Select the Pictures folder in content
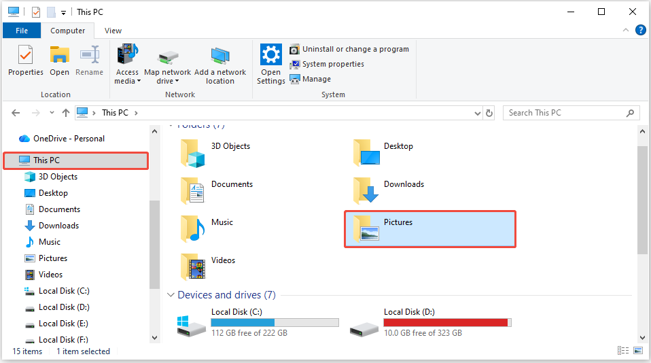Viewport: 651px width, 363px height. point(430,229)
